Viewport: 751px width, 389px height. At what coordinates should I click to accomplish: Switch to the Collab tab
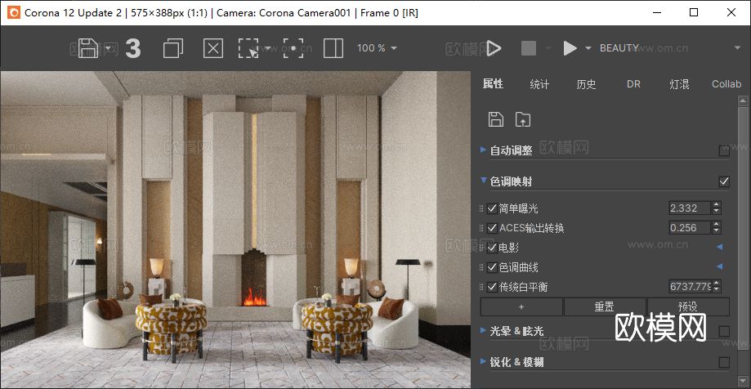click(726, 84)
